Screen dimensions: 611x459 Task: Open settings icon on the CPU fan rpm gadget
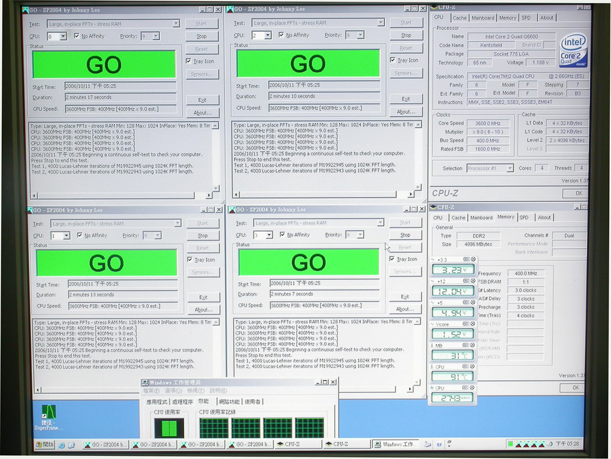(x=467, y=388)
